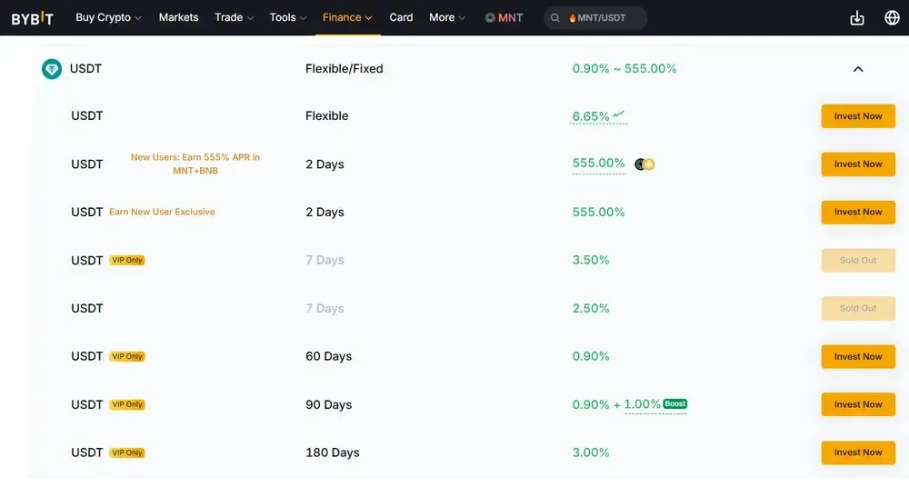Invest Now in Earn New User Exclusive
909x487 pixels.
pyautogui.click(x=858, y=213)
